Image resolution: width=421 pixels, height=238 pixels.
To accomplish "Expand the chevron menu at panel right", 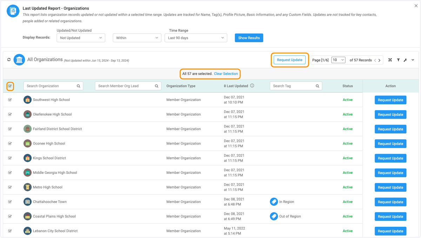I will coord(413,60).
